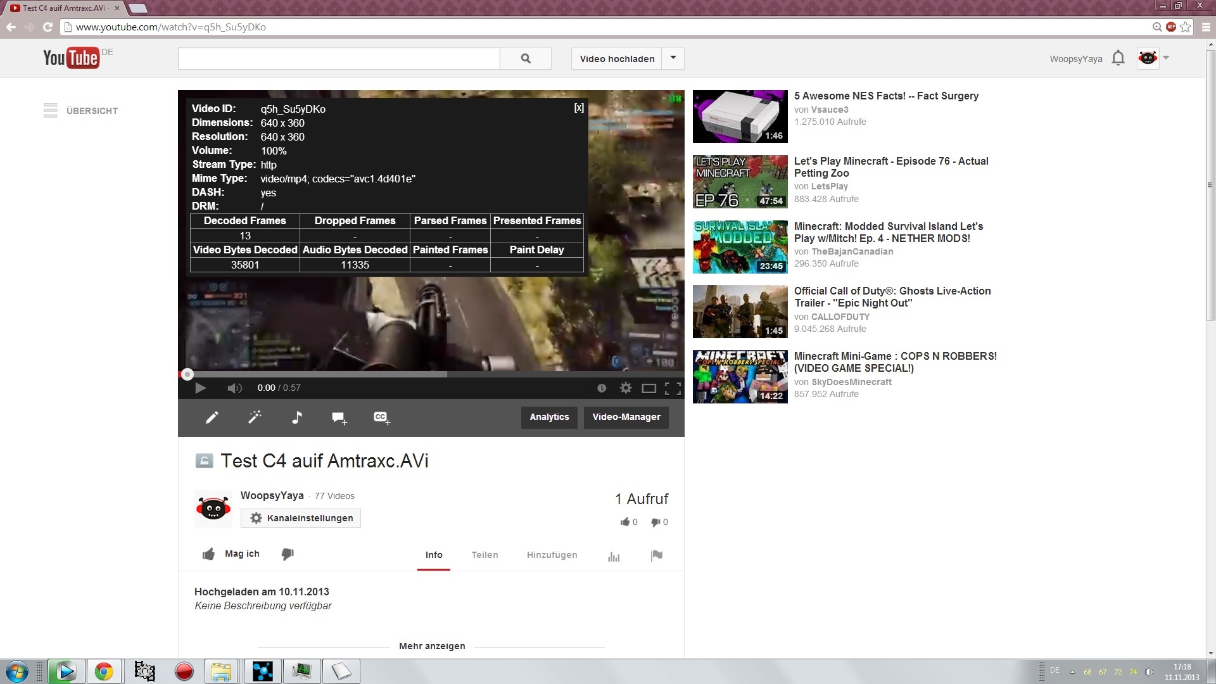Image resolution: width=1216 pixels, height=684 pixels.
Task: Open the CC captions editor icon
Action: pyautogui.click(x=381, y=417)
